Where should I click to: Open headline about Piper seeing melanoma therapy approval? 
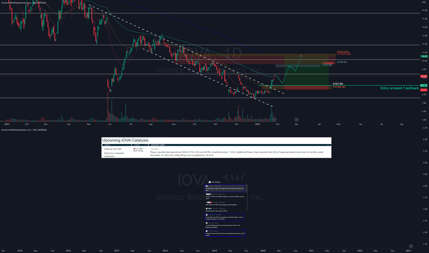coord(225,188)
